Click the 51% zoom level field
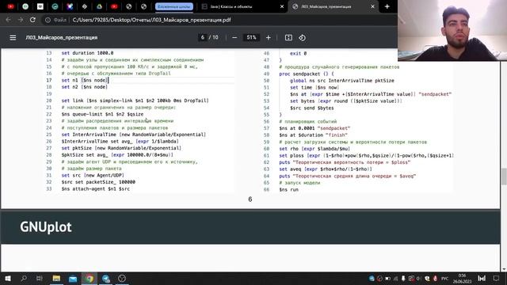Screen dimensions: 507x285 click(x=251, y=37)
